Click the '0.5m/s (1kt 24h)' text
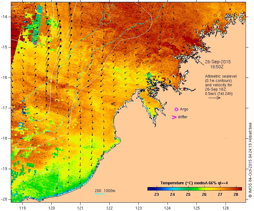The width and height of the screenshot is (254, 211). point(219,94)
